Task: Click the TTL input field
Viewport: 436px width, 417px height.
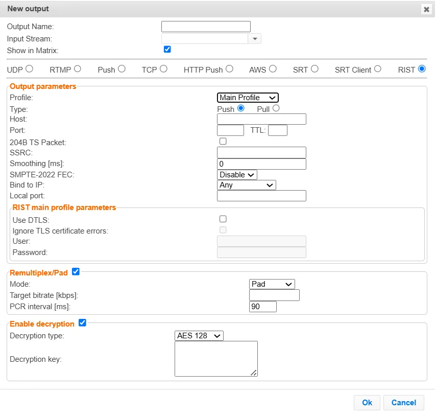Action: pyautogui.click(x=278, y=130)
